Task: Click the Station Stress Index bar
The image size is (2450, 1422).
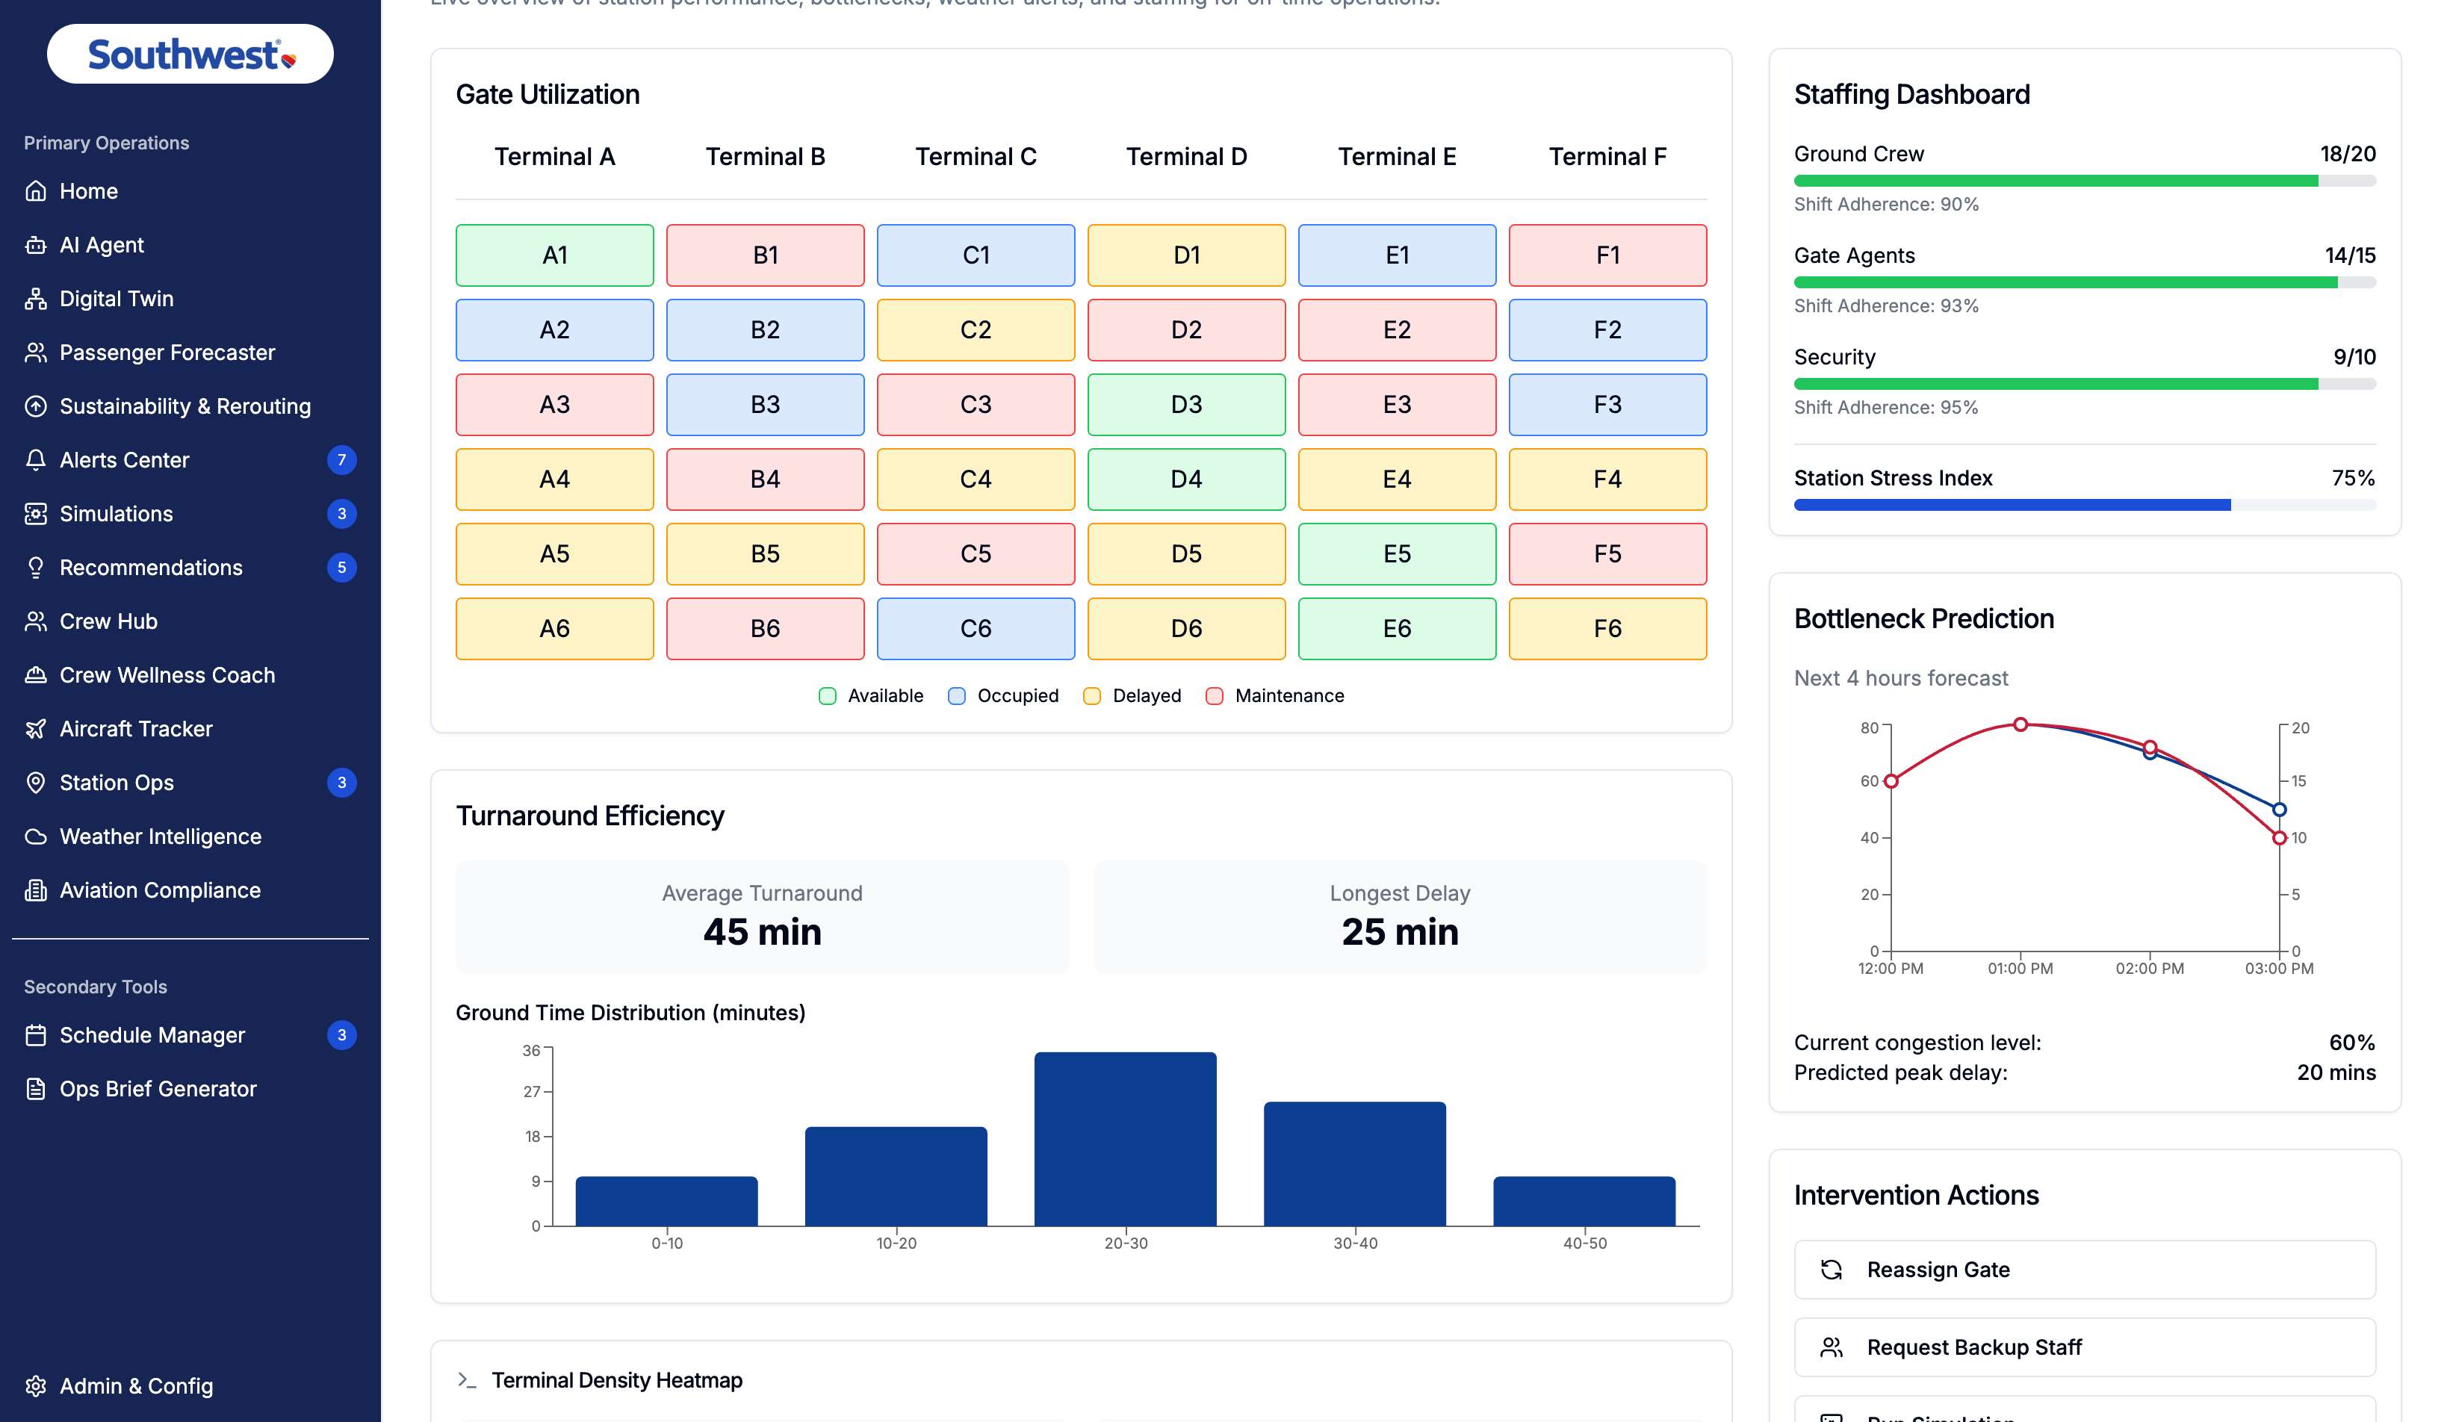Action: coord(2085,506)
